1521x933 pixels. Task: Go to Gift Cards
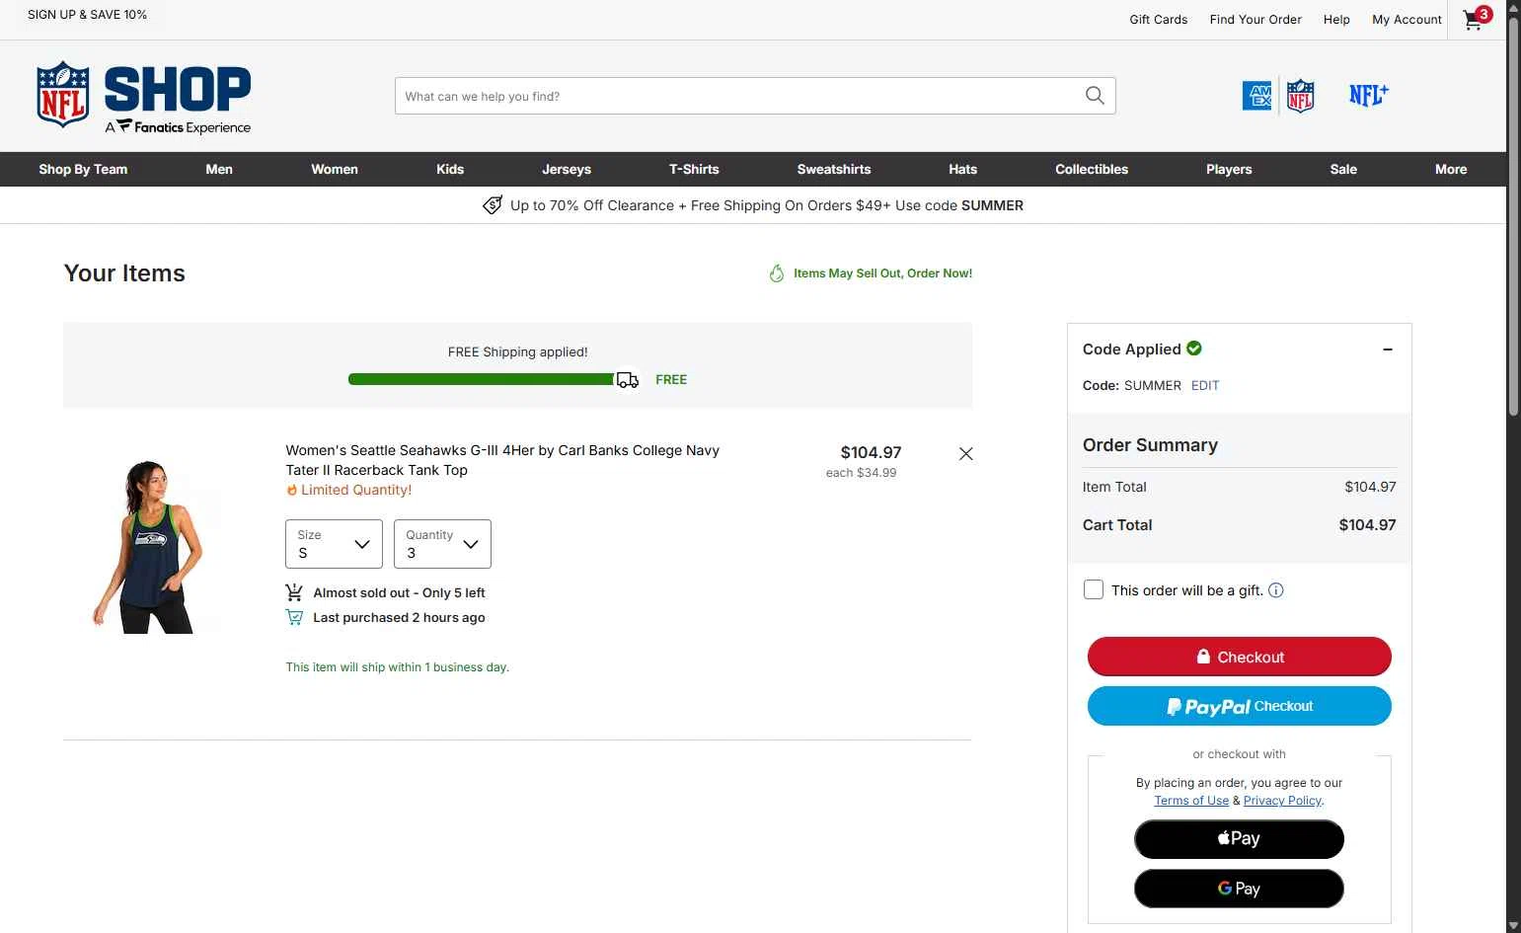point(1159,19)
